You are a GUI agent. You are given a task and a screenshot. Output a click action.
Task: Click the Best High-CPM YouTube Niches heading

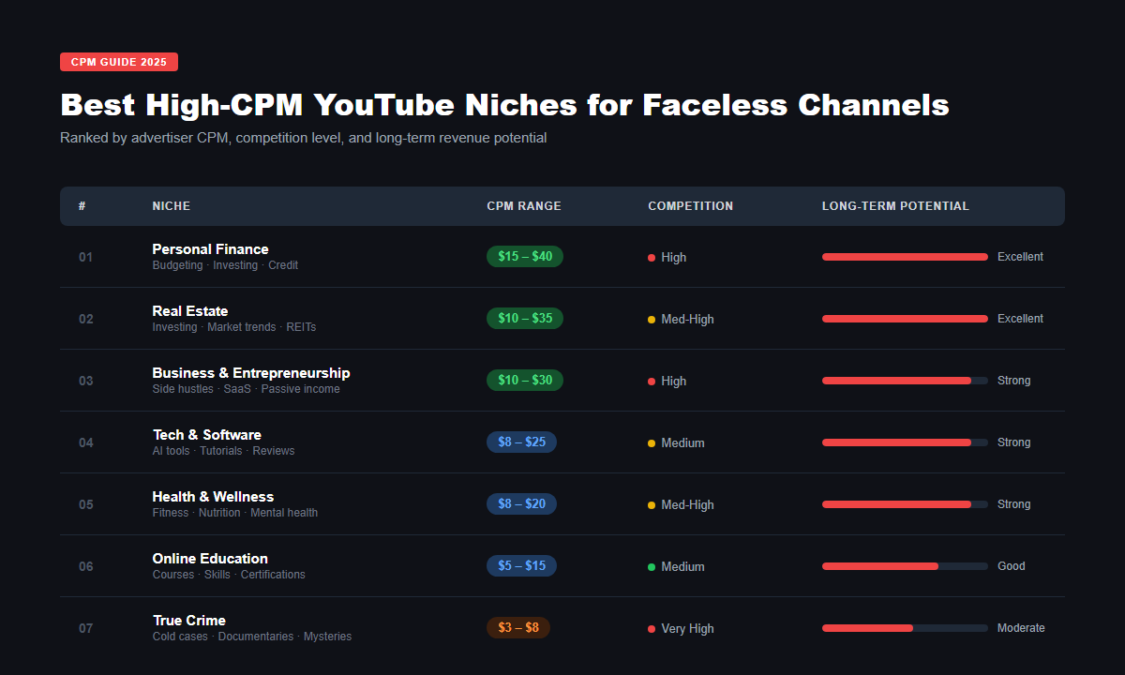(x=504, y=104)
